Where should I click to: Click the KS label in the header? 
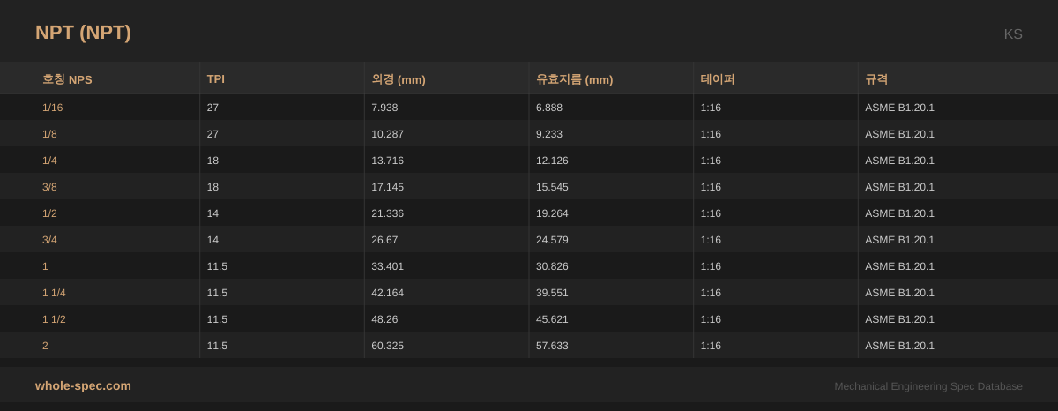click(1012, 34)
